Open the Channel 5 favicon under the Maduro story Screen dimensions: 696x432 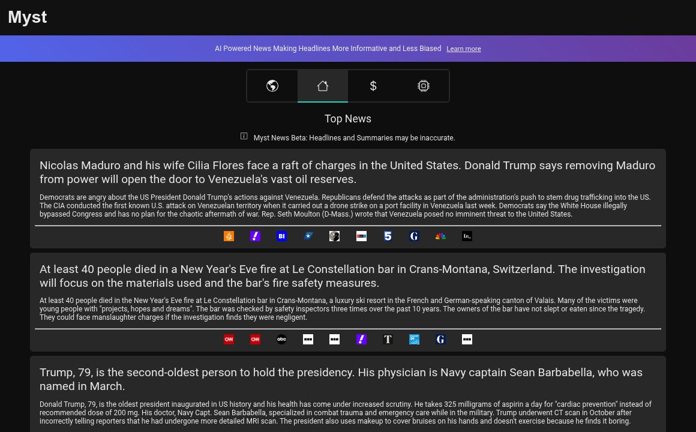coord(388,236)
